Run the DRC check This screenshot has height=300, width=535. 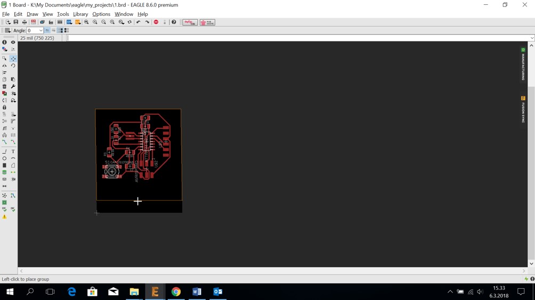coord(13,209)
